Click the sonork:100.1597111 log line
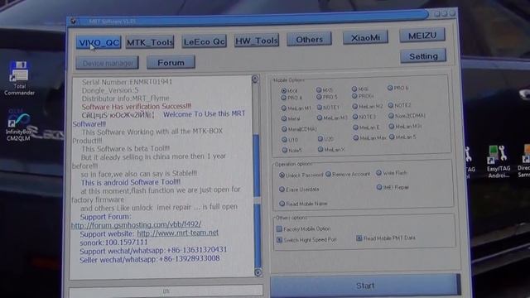530x298 pixels. 113,243
